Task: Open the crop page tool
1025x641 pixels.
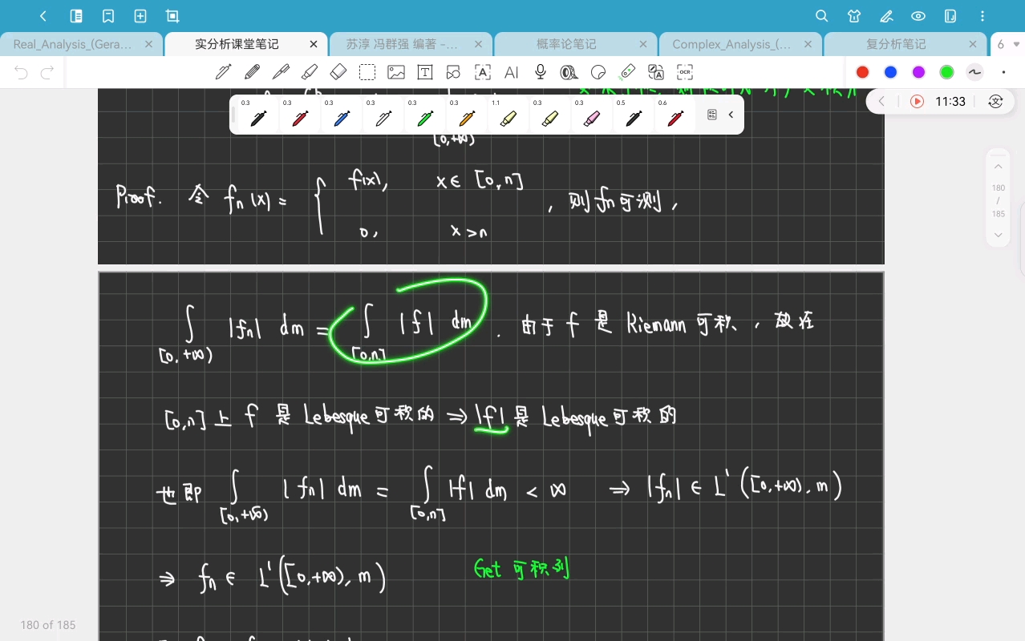Action: pos(172,16)
